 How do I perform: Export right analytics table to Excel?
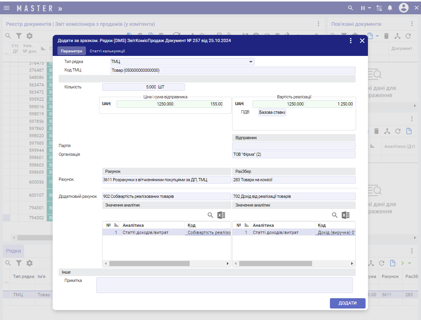click(346, 215)
